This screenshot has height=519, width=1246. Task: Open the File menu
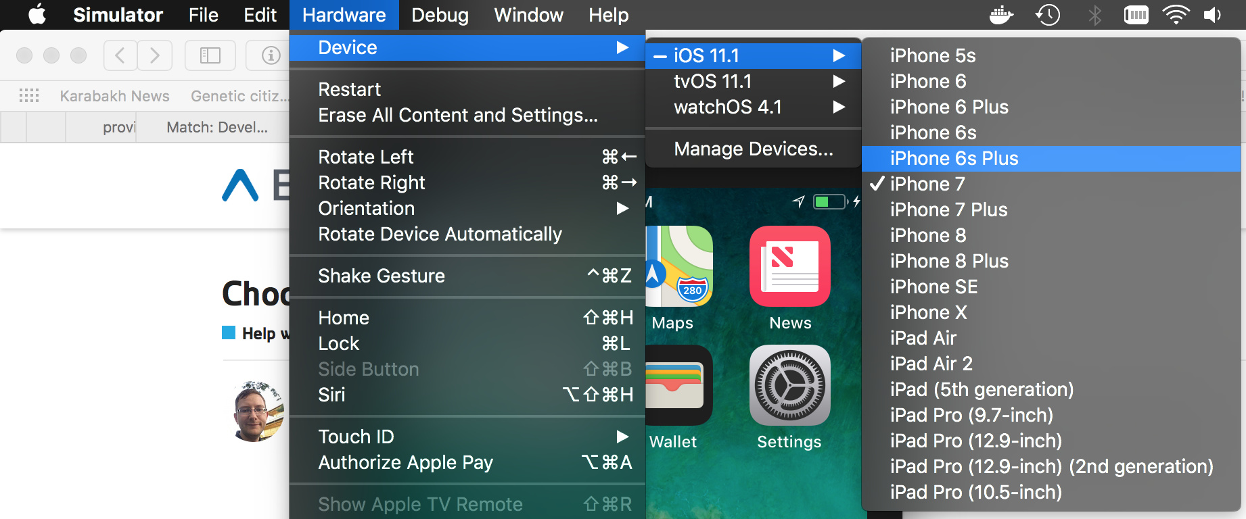pyautogui.click(x=204, y=15)
